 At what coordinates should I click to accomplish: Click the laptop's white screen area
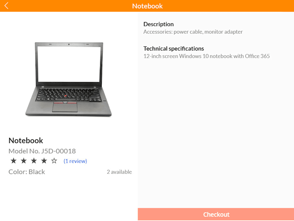tap(69, 64)
